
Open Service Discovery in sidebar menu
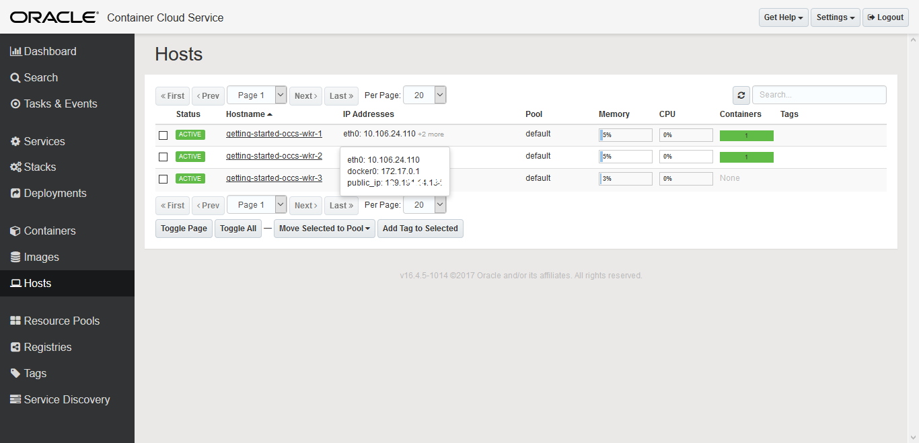tap(67, 399)
